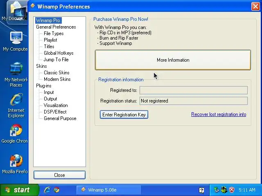
Task: Click the network connection tray icon
Action: 217,190
